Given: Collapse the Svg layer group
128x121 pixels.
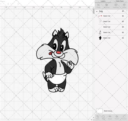Looking at the screenshot, I should 97,11.
